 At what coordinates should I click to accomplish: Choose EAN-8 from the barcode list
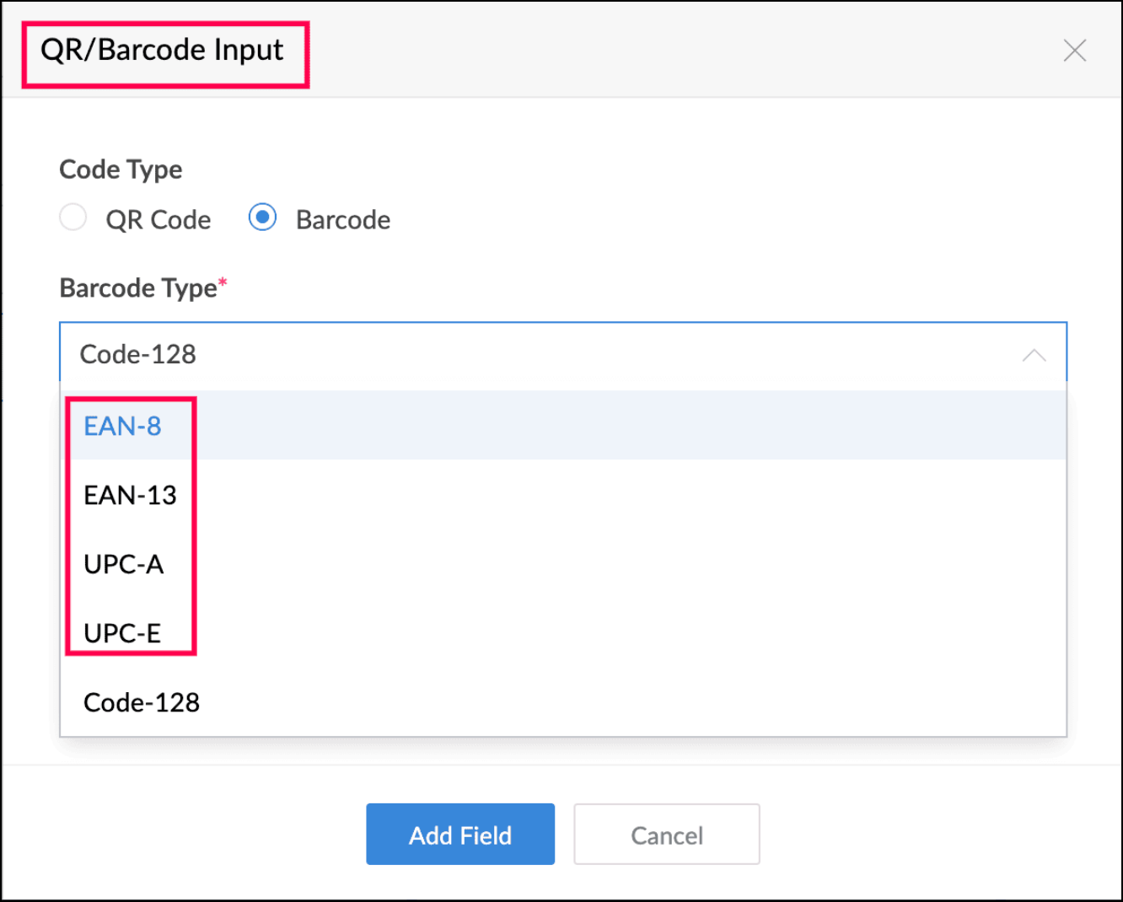click(123, 427)
